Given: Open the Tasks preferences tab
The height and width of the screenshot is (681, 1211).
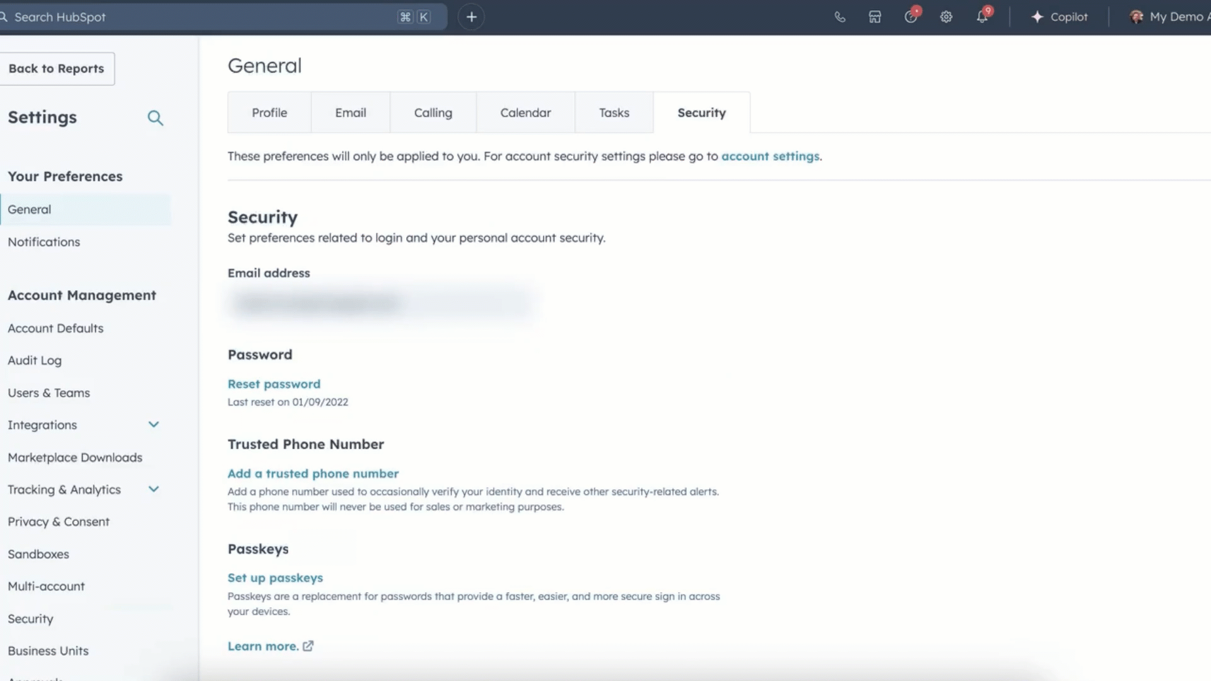Looking at the screenshot, I should pos(614,112).
